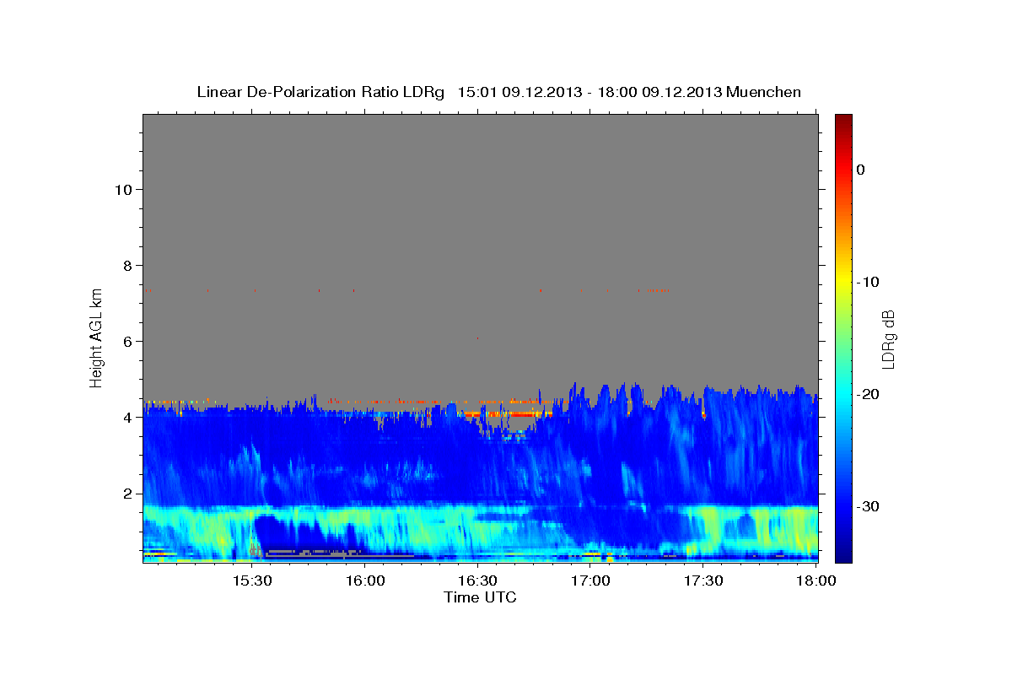Viewport: 1012px width, 675px height.
Task: Click the colorbar value '-20'
Action: (x=869, y=394)
